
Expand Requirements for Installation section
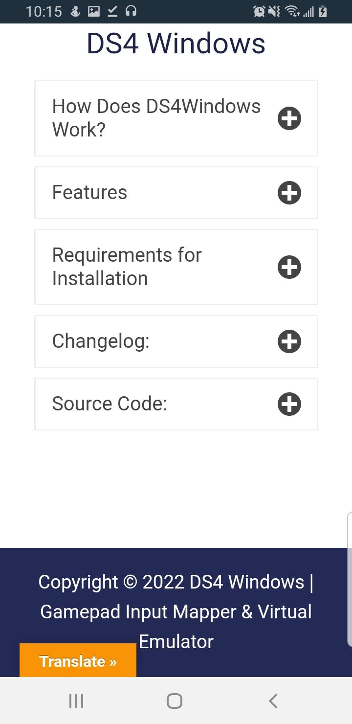pos(176,267)
